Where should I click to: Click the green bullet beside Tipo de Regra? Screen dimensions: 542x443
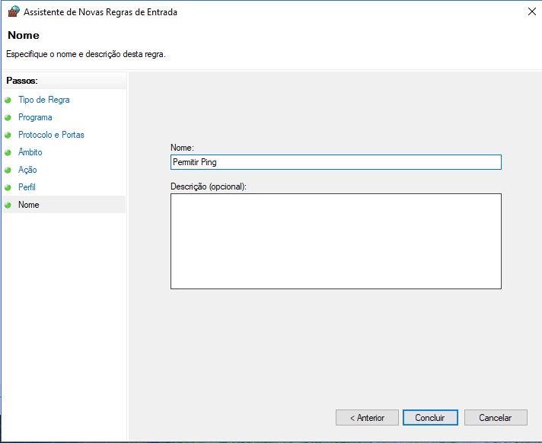pos(8,100)
